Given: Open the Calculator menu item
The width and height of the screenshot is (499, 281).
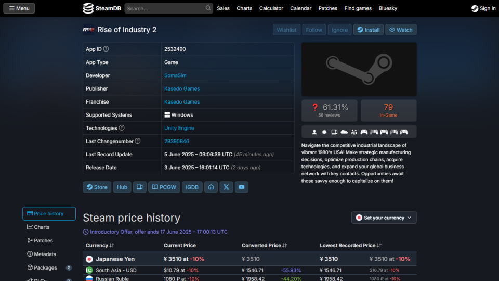Looking at the screenshot, I should click(271, 8).
